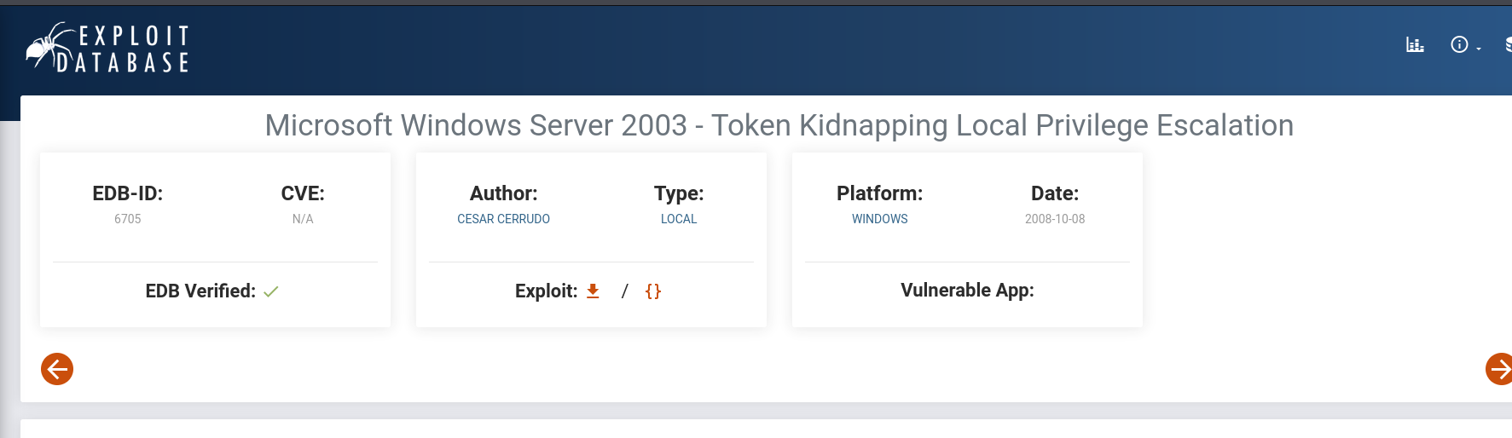
Task: Click the green EDB Verified checkmark
Action: point(271,291)
